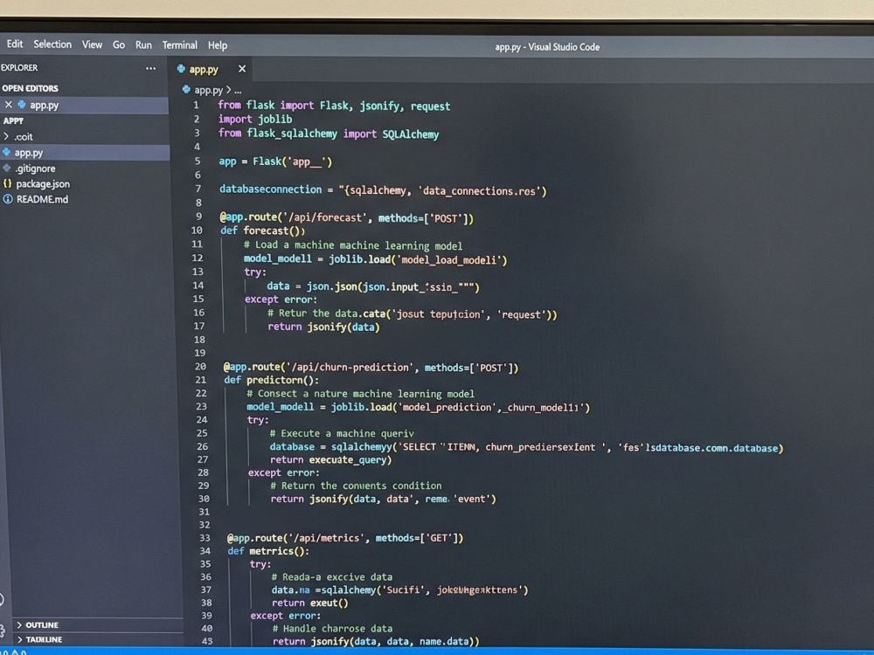The width and height of the screenshot is (874, 655).
Task: Click the braces icon of package.json
Action: point(7,183)
